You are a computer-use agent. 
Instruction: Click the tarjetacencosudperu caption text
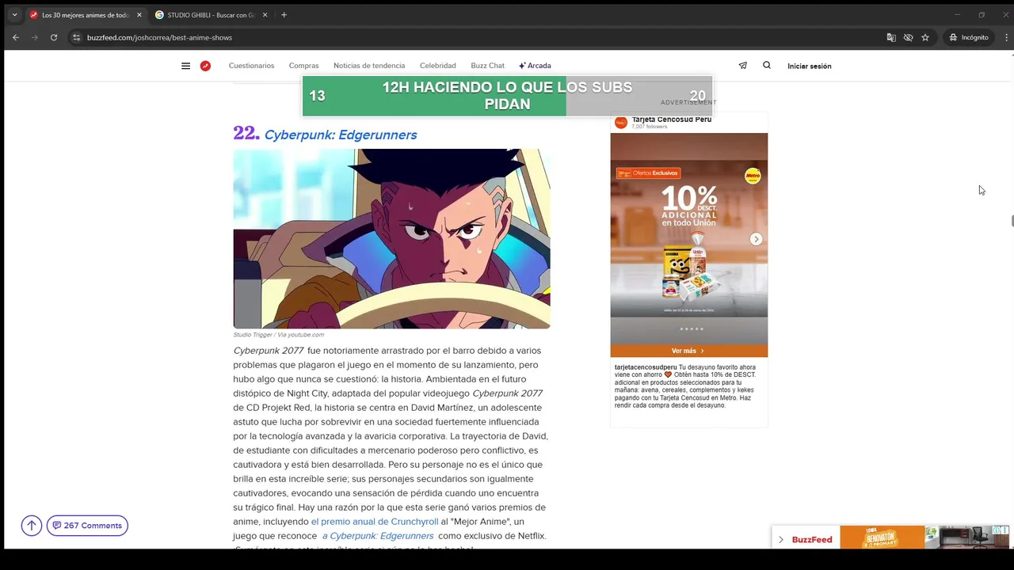(687, 386)
